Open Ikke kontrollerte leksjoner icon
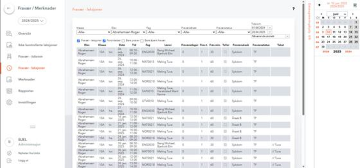The image size is (360, 168). [x=9, y=45]
